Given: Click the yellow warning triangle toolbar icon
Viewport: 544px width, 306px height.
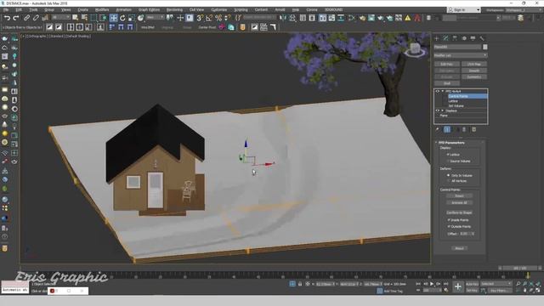Looking at the screenshot, I should pos(408,18).
